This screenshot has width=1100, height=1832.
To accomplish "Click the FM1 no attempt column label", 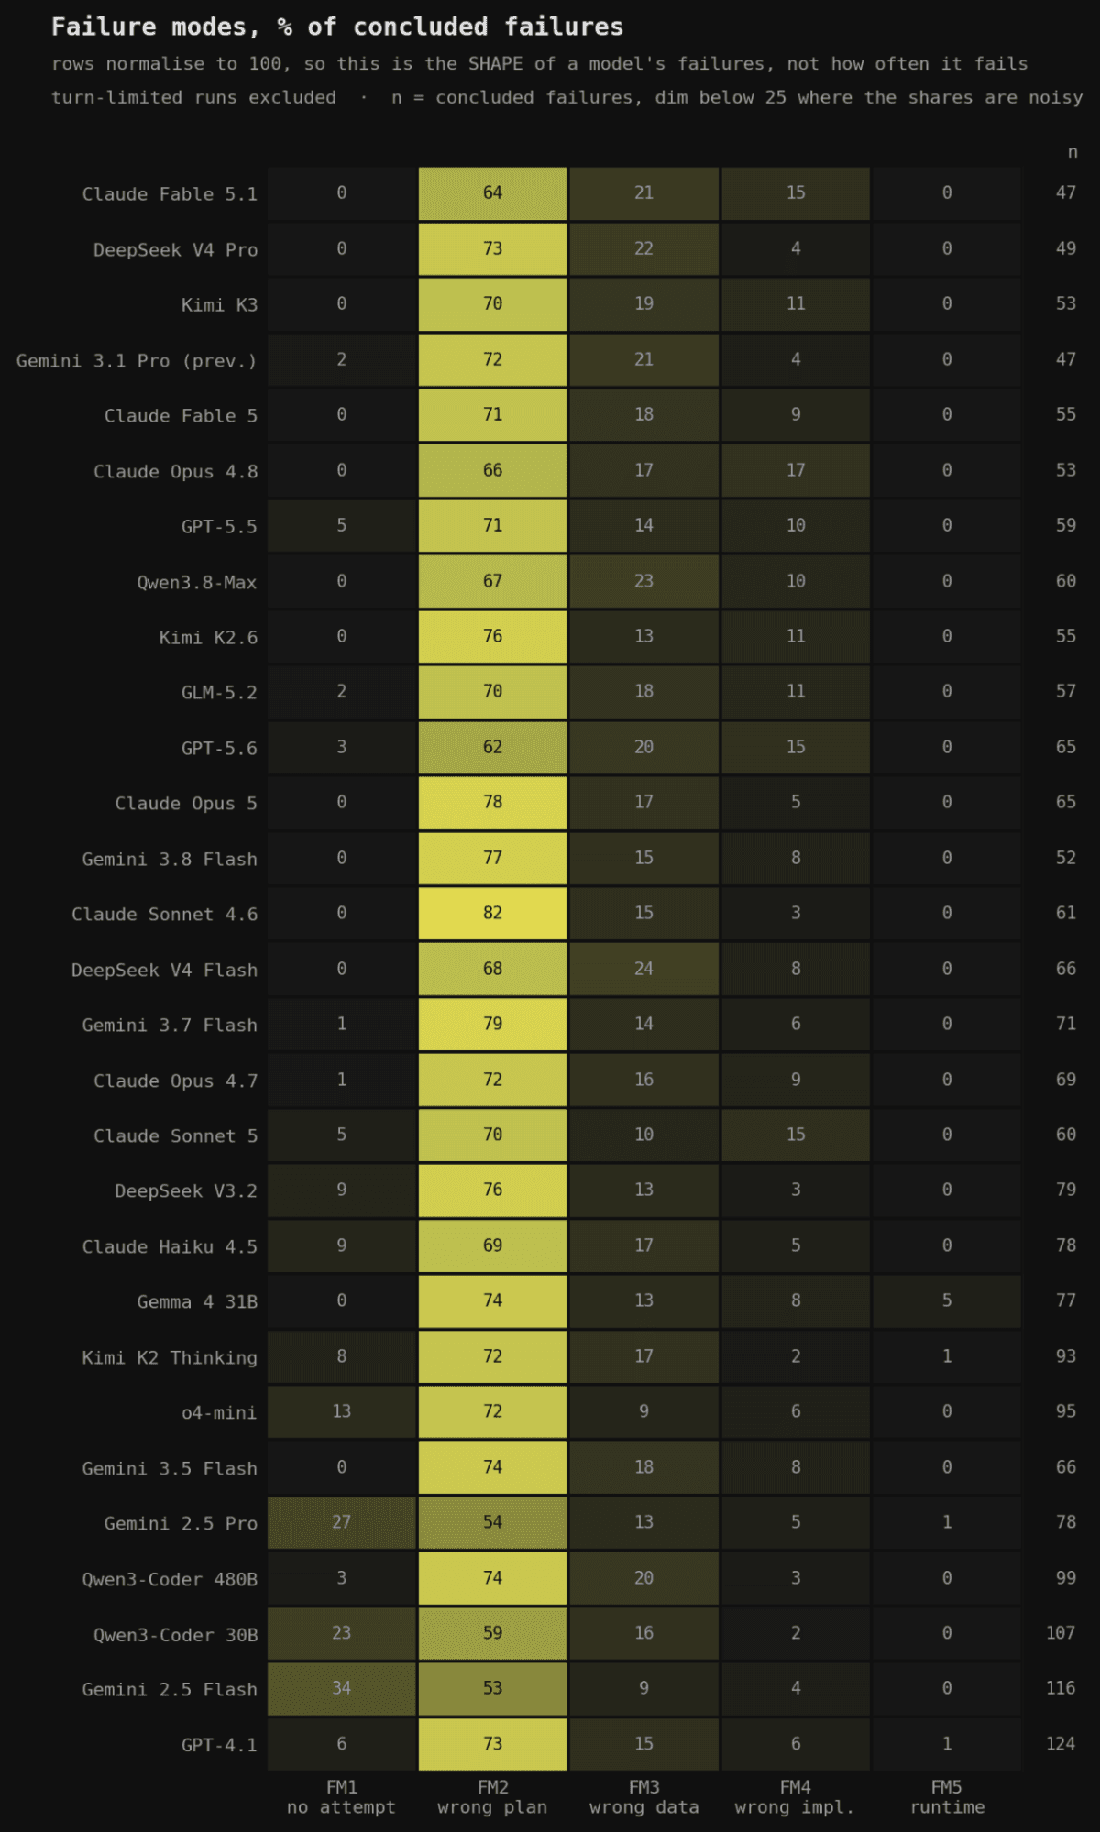I will (x=341, y=1797).
